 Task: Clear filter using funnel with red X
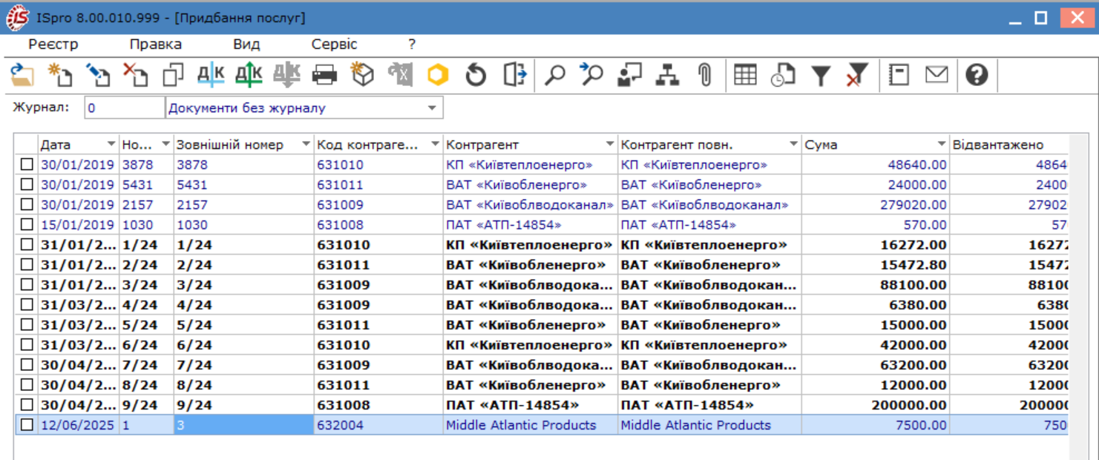coord(858,75)
